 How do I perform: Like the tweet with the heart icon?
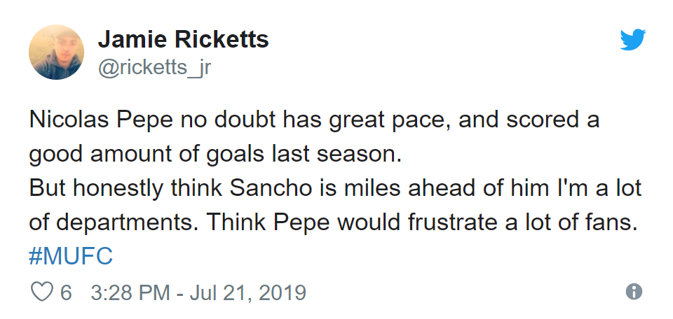(x=43, y=292)
